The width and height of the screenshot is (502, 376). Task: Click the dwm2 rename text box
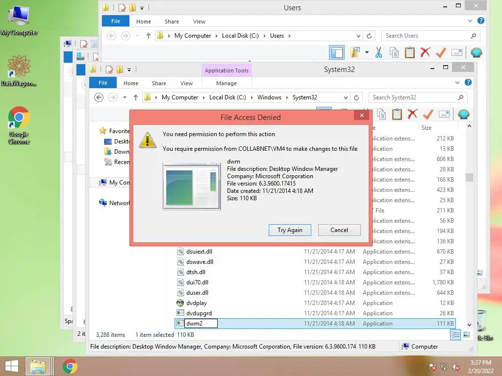(x=201, y=324)
